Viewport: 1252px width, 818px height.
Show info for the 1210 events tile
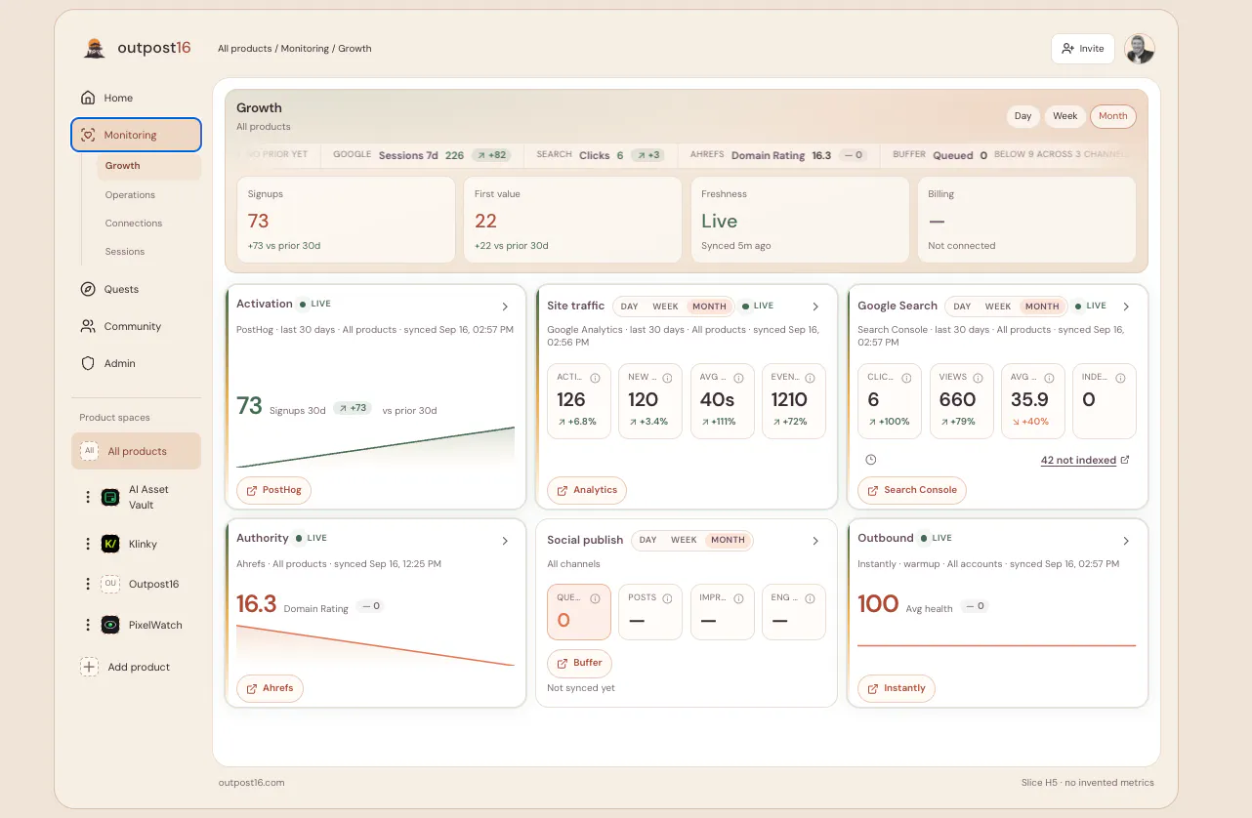click(x=811, y=378)
